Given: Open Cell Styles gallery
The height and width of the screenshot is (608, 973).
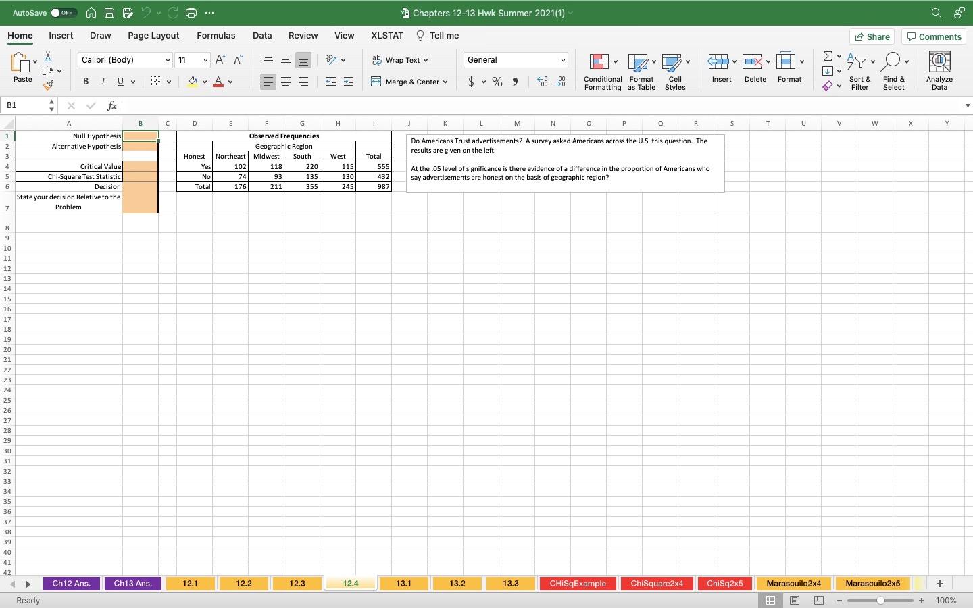Looking at the screenshot, I should [675, 72].
